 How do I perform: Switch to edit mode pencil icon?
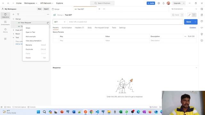[189, 15]
